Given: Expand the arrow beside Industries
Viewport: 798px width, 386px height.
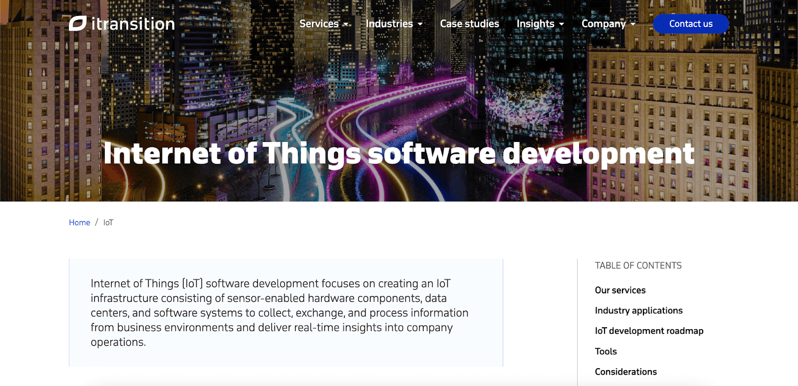Looking at the screenshot, I should pos(420,24).
